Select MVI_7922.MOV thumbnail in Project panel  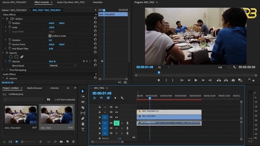coord(21,115)
